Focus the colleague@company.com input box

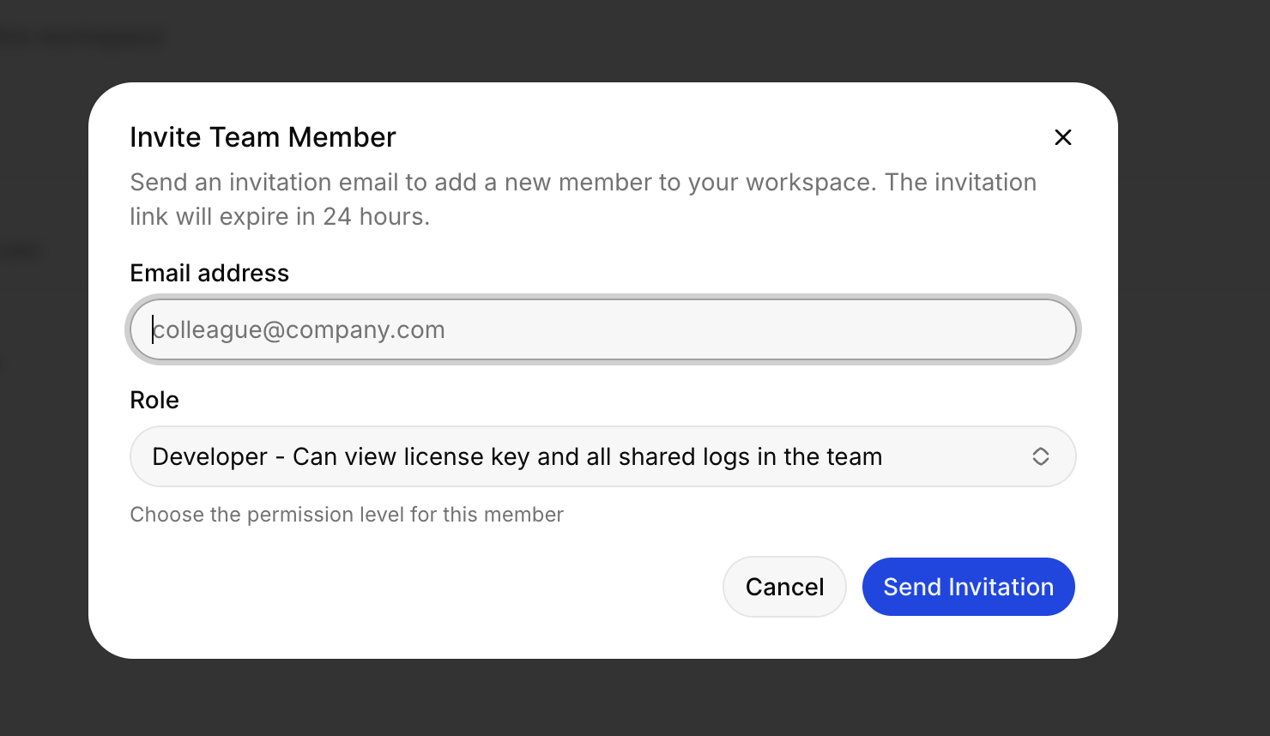pyautogui.click(x=601, y=329)
